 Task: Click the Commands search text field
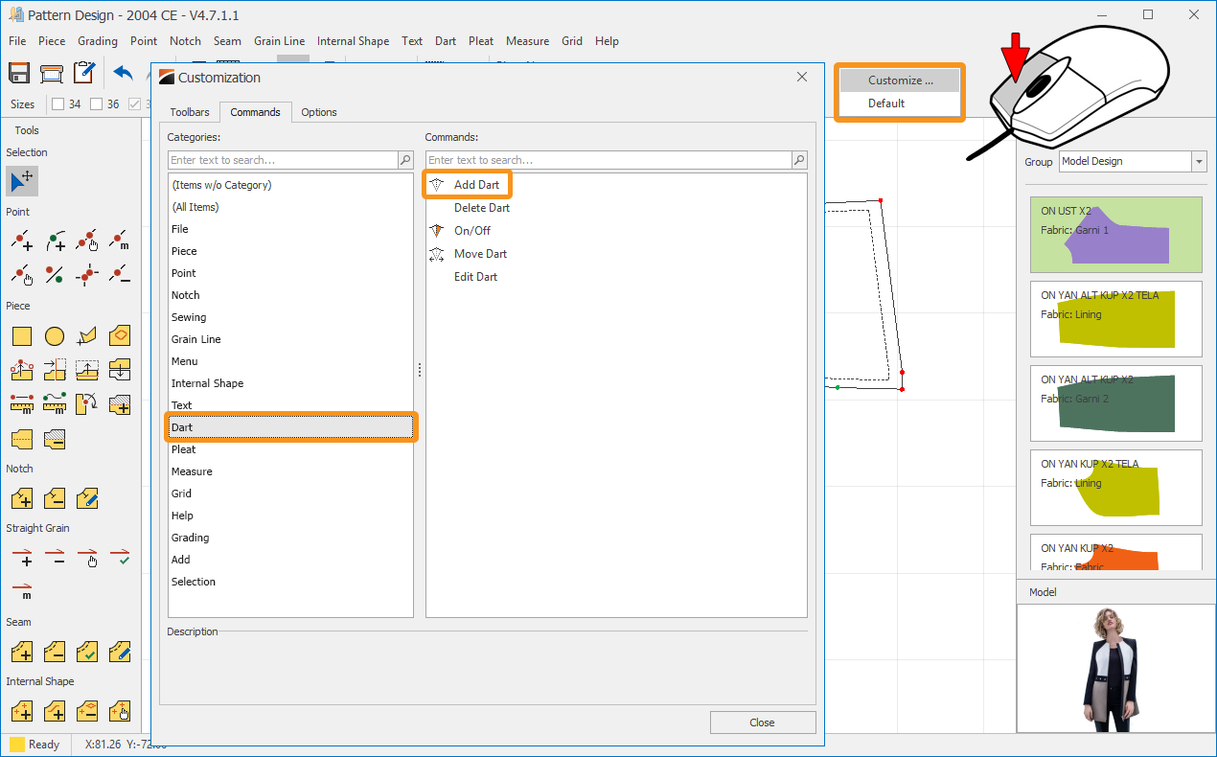click(608, 160)
